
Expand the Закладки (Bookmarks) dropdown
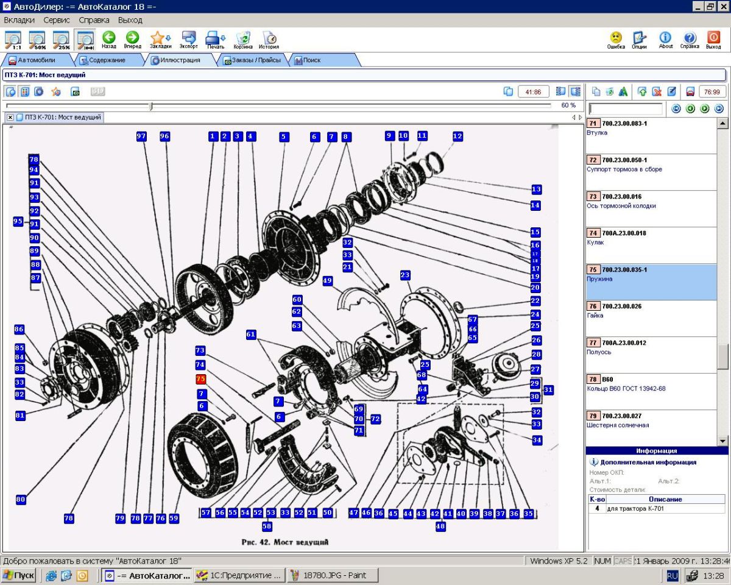pyautogui.click(x=168, y=38)
